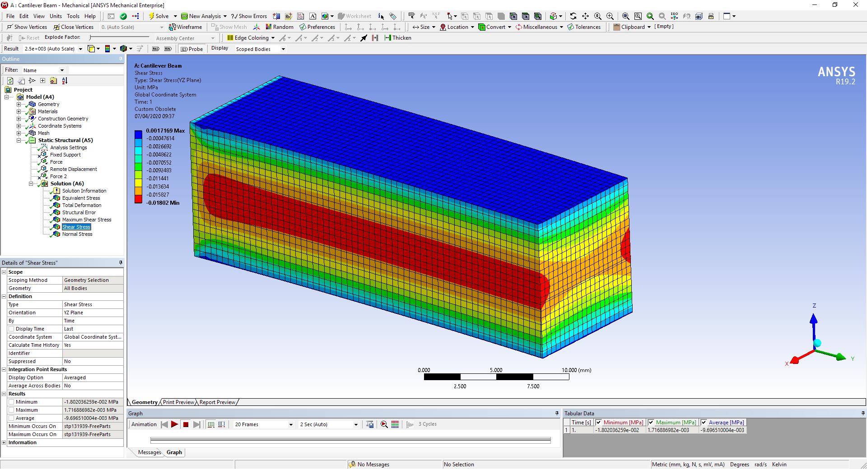Open the Units menu

[56, 16]
